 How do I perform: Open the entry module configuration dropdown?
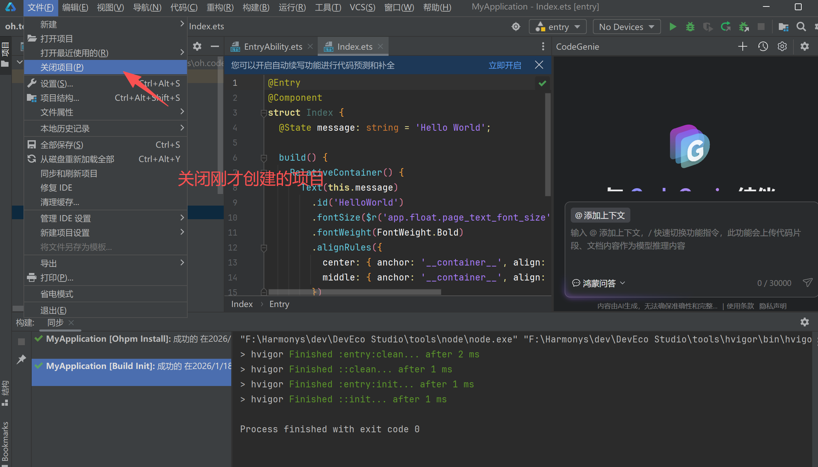pos(557,27)
